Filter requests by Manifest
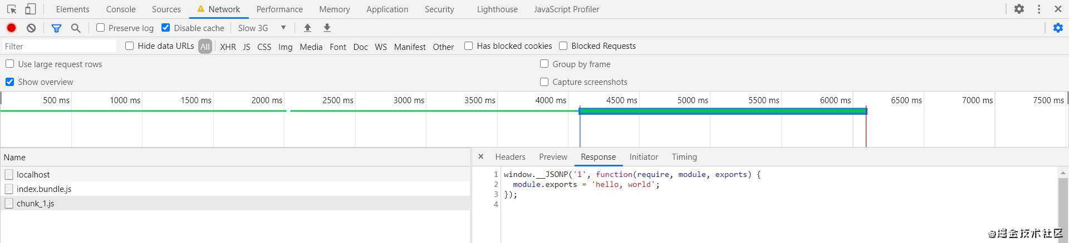 coord(410,47)
